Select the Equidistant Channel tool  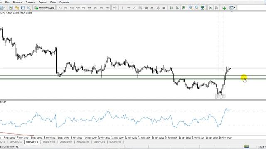click(140, 7)
